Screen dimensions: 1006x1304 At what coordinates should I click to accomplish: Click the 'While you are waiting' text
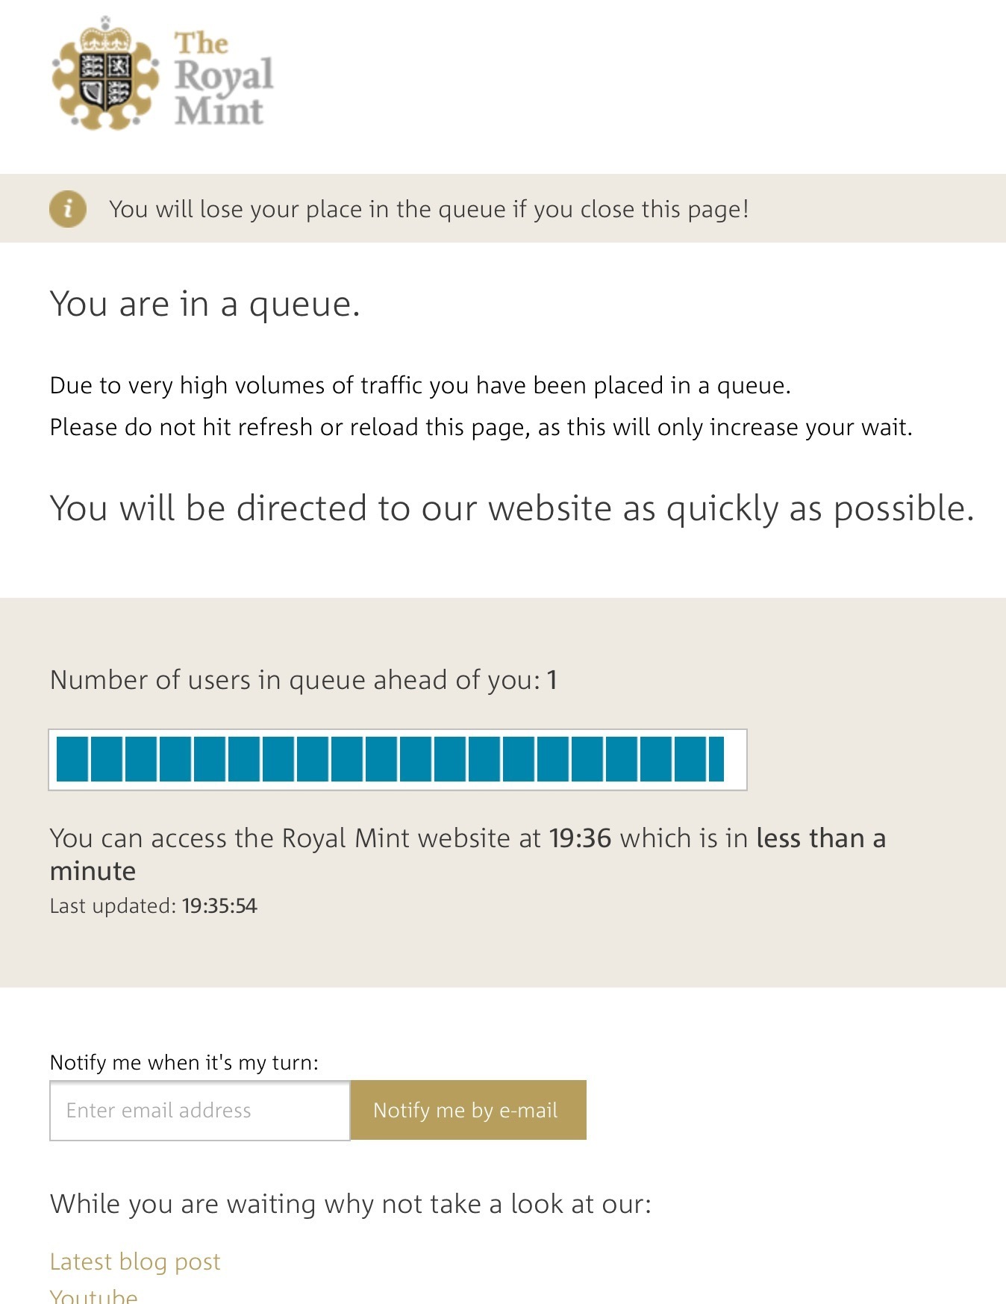pos(350,1204)
